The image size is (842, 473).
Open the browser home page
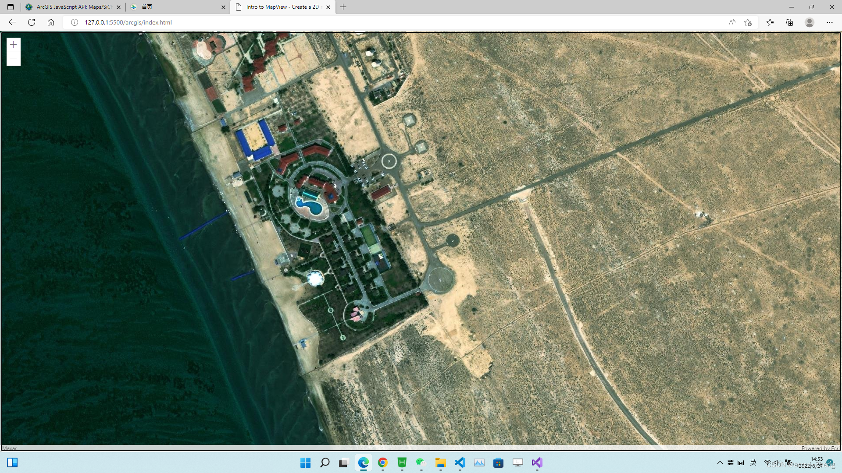(51, 22)
